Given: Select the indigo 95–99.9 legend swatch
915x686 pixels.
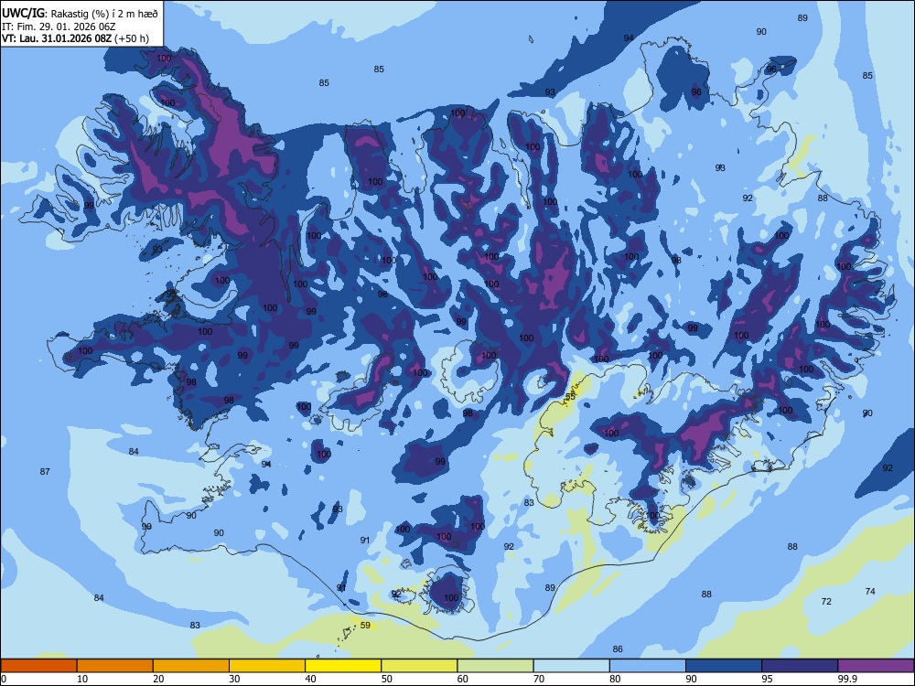Looking at the screenshot, I should [800, 666].
